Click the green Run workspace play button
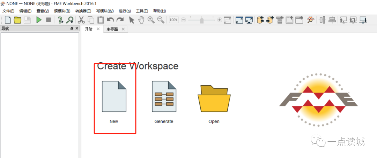The height and width of the screenshot is (158, 377). [x=39, y=20]
